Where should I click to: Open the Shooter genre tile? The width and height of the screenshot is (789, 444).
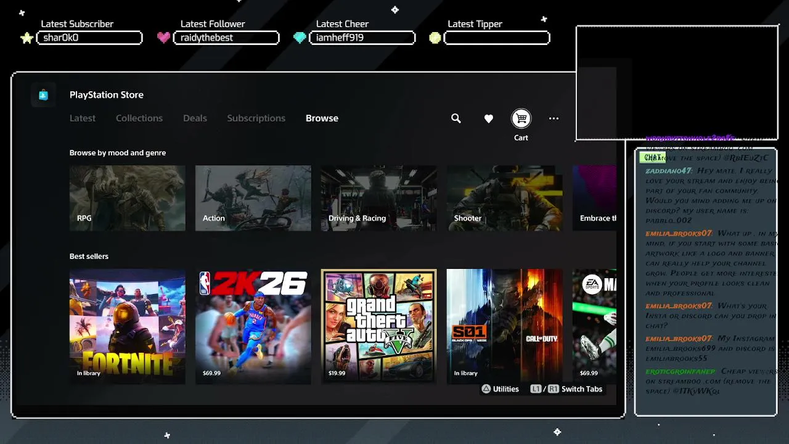click(505, 198)
